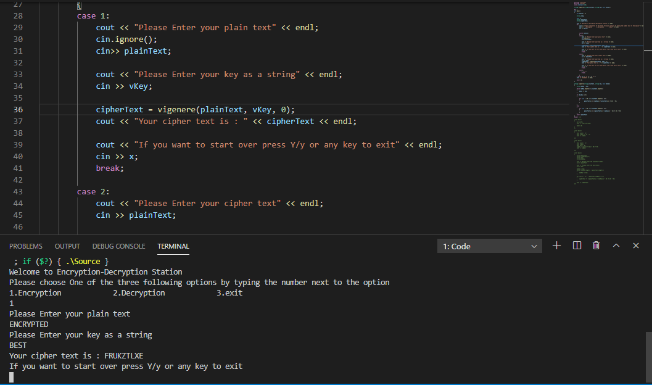The image size is (652, 385).
Task: Click line number 43 in the gutter
Action: [17, 191]
